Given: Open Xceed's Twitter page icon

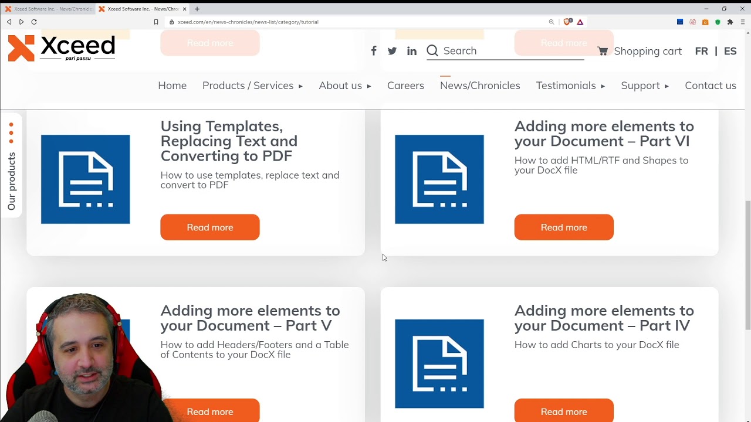Looking at the screenshot, I should (393, 51).
